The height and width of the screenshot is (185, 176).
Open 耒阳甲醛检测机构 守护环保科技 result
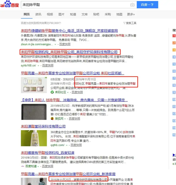point(69,52)
